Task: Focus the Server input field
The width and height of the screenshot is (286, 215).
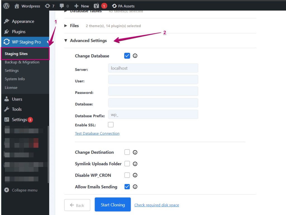Action: [153, 68]
